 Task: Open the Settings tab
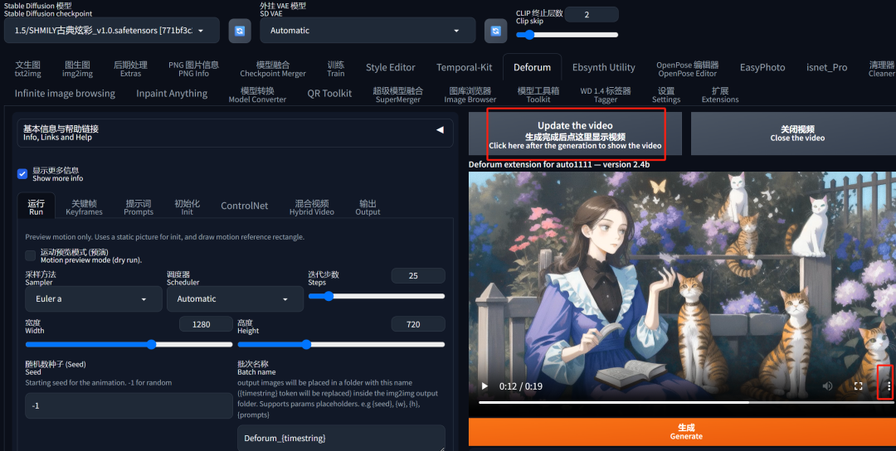click(x=665, y=95)
